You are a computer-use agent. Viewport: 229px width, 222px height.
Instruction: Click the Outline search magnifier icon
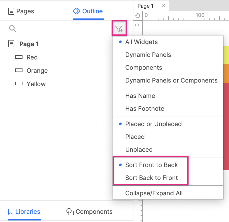13,28
